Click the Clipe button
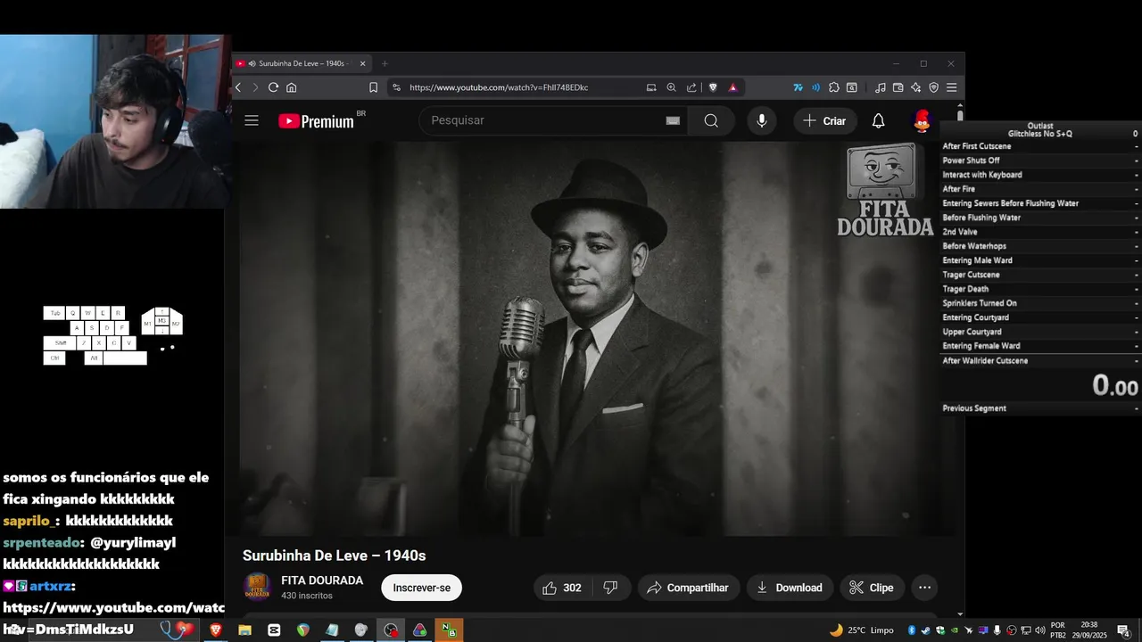 coord(871,588)
